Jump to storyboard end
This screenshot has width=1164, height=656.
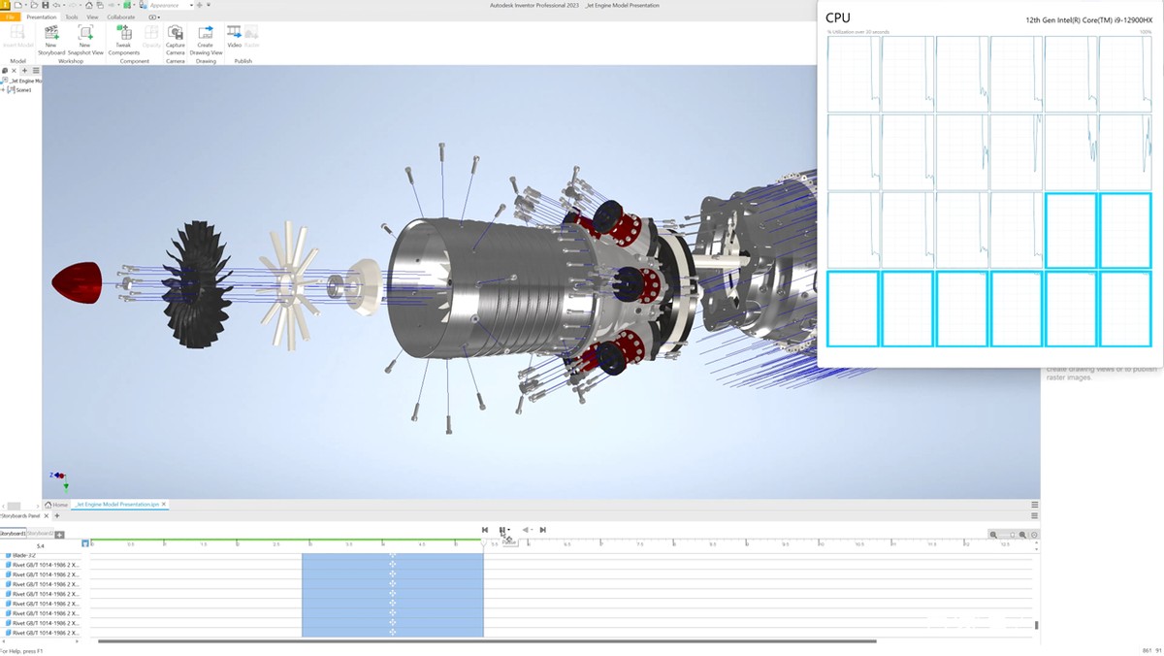pos(542,530)
